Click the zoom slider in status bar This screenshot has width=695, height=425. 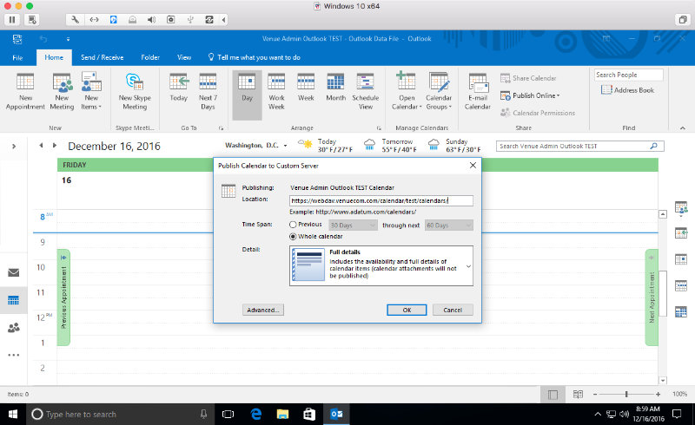point(626,395)
